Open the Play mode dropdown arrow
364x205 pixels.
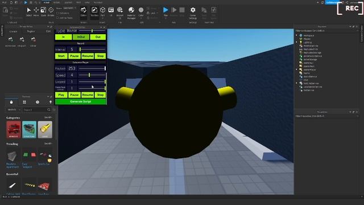pos(166,18)
